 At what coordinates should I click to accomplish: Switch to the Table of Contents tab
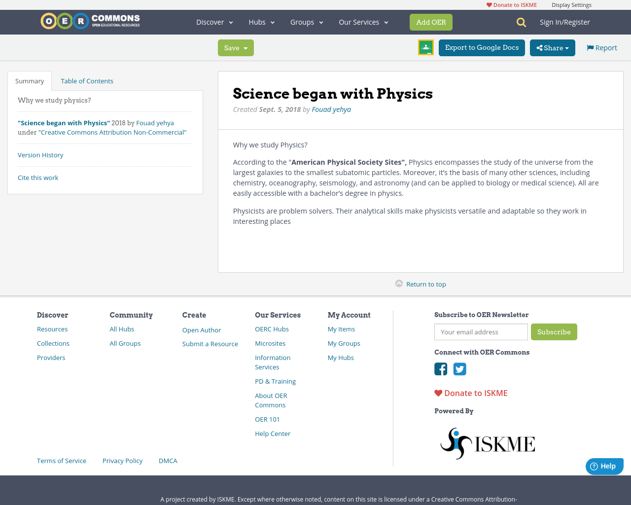click(87, 80)
